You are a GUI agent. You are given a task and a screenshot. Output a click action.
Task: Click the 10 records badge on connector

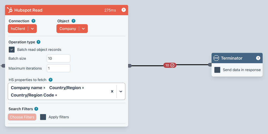click(170, 65)
